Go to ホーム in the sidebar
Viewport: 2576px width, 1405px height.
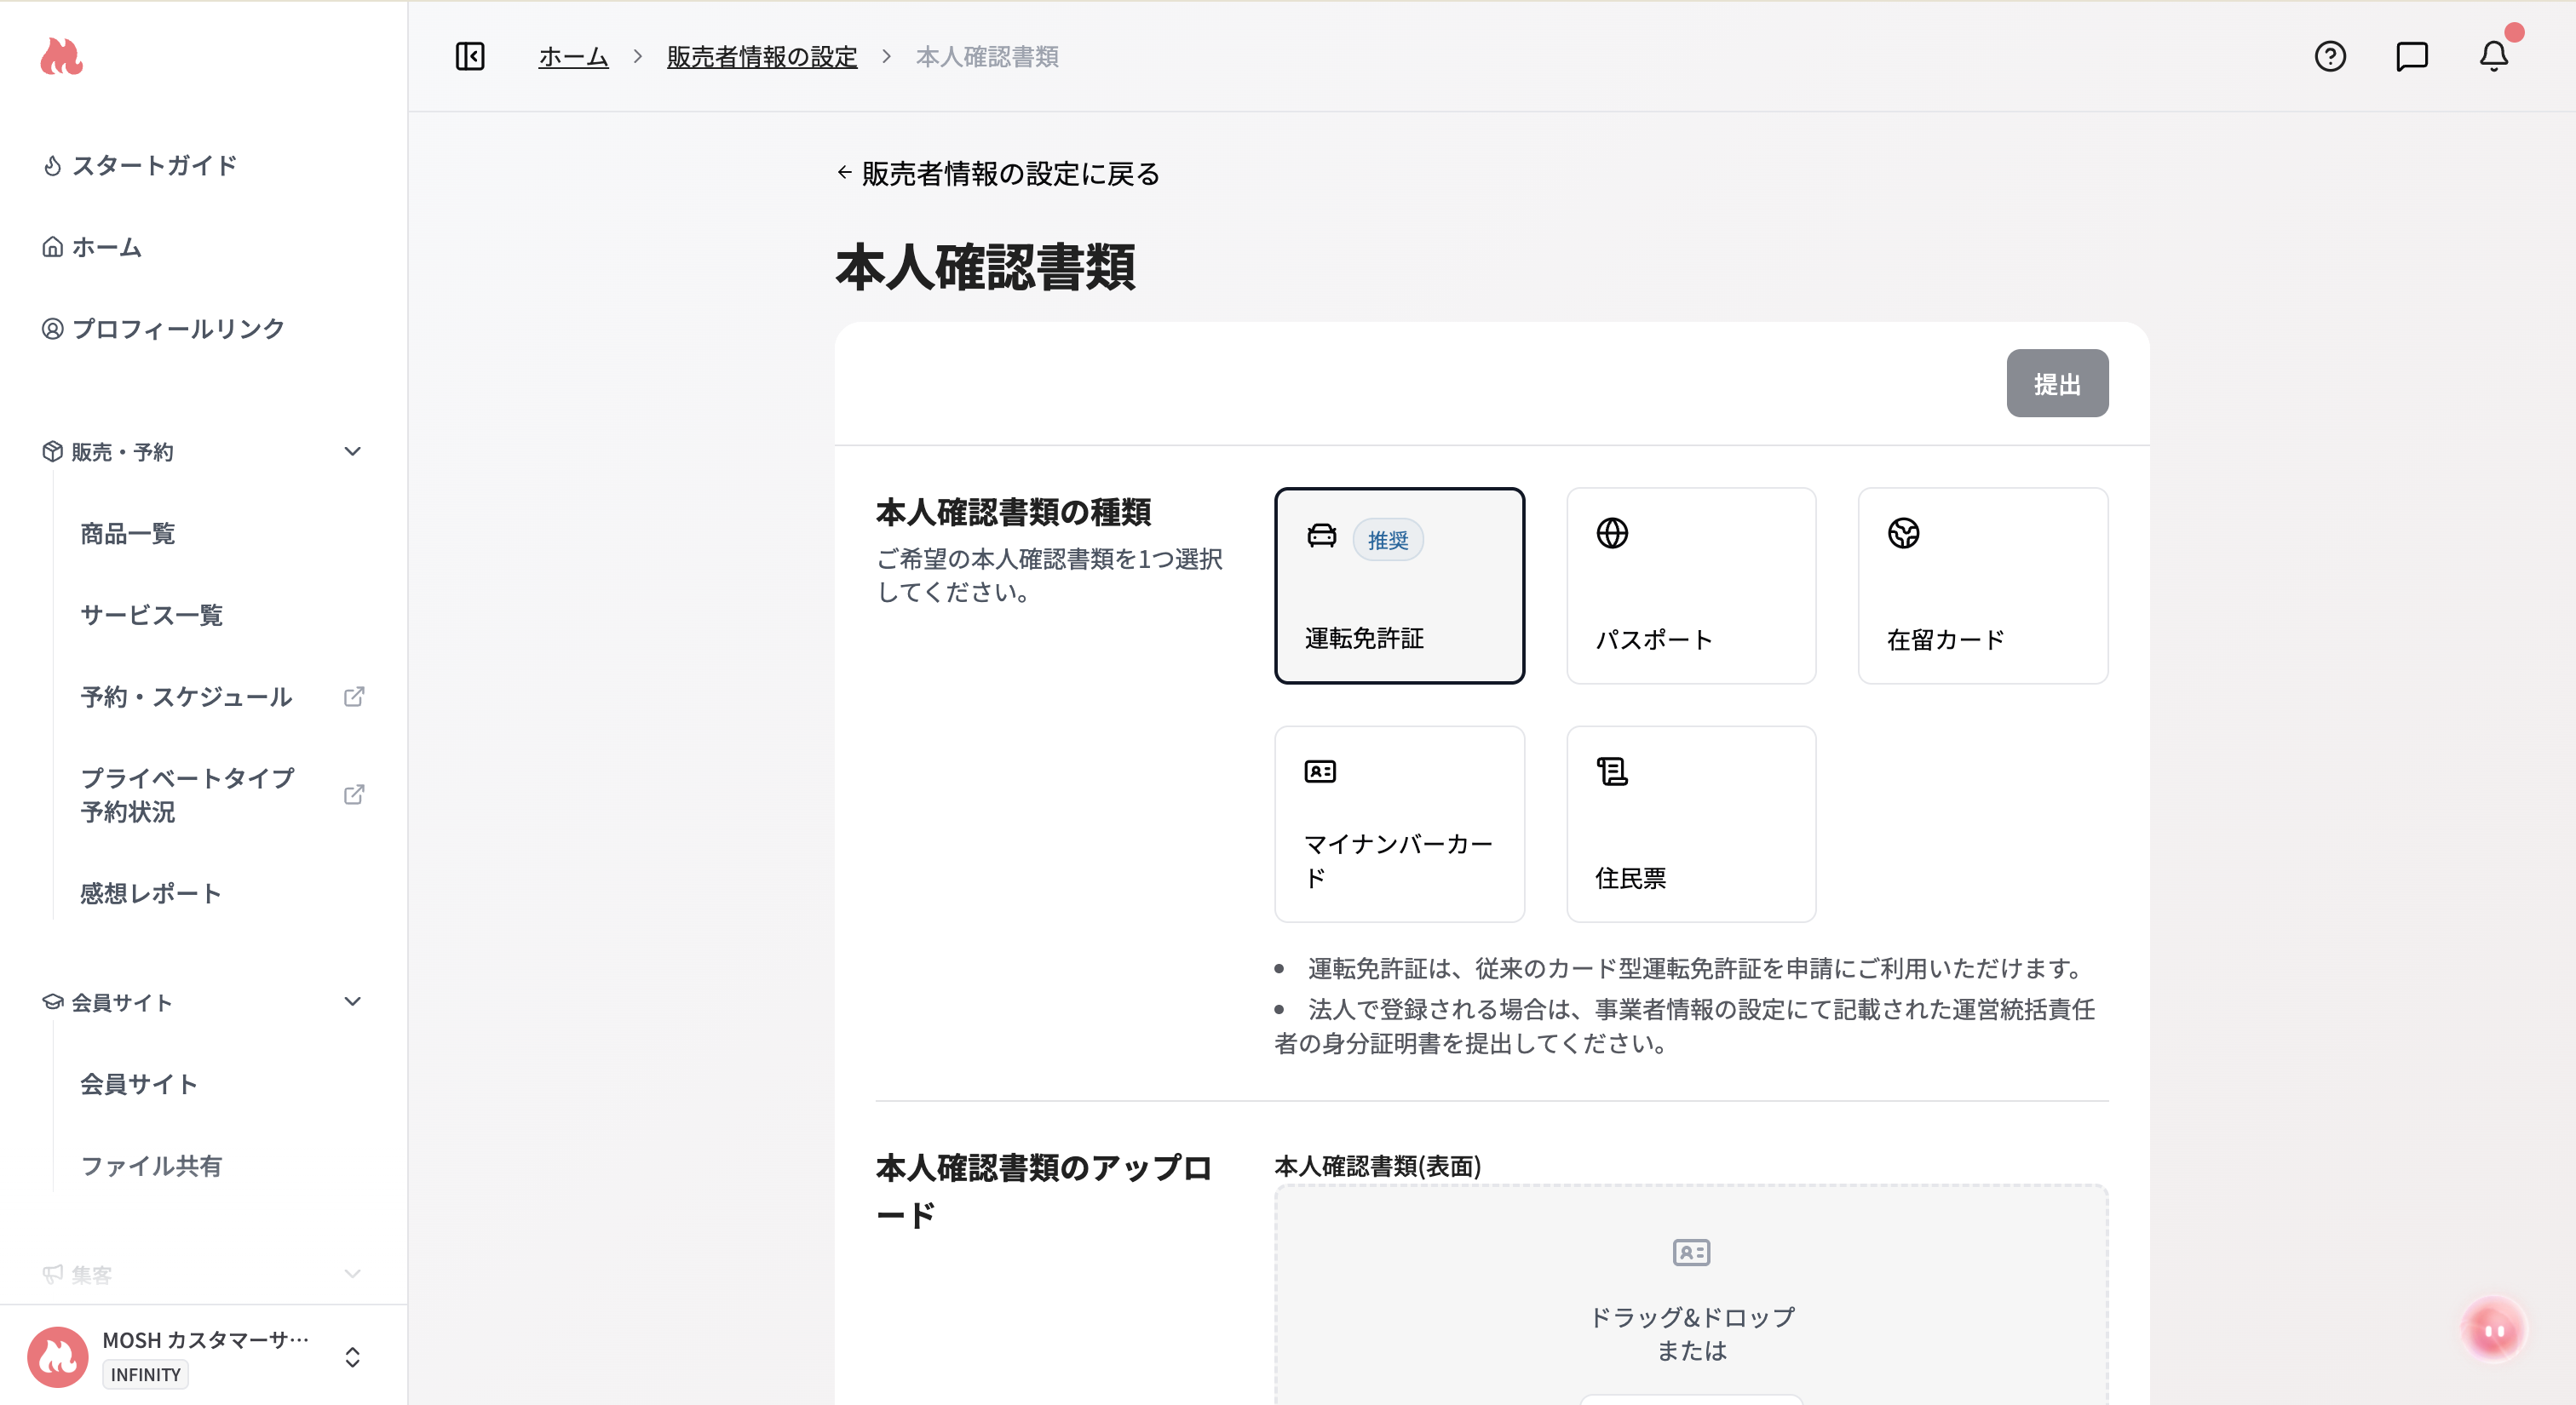[92, 247]
